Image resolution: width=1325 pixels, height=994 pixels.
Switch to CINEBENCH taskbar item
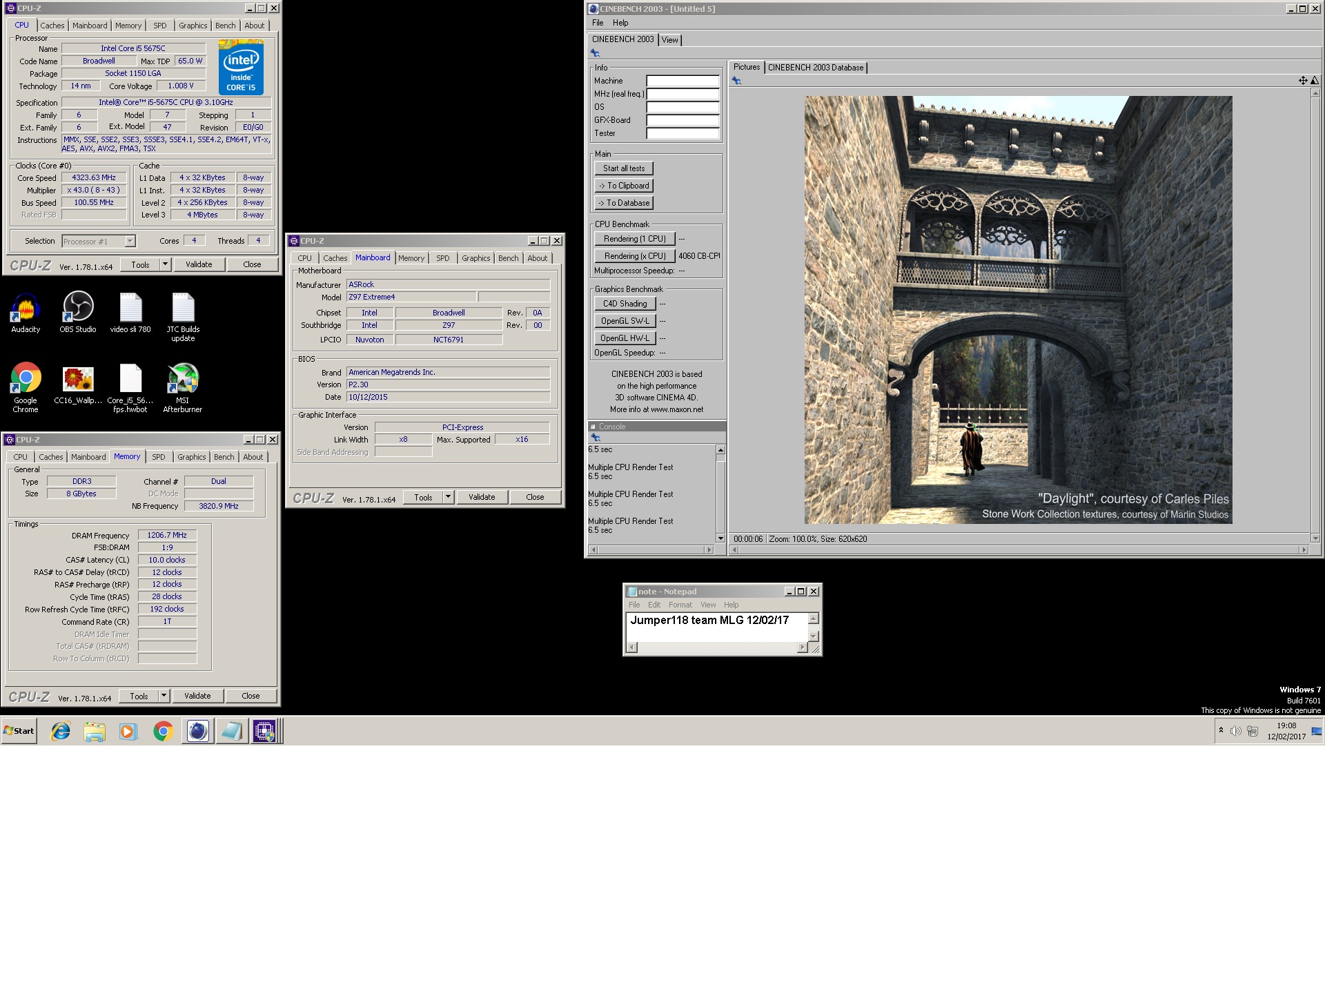[197, 731]
